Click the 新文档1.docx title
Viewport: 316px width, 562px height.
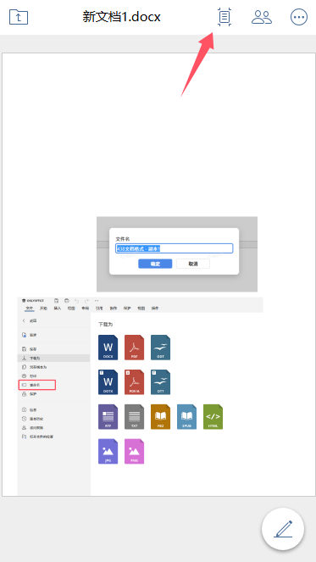point(121,17)
